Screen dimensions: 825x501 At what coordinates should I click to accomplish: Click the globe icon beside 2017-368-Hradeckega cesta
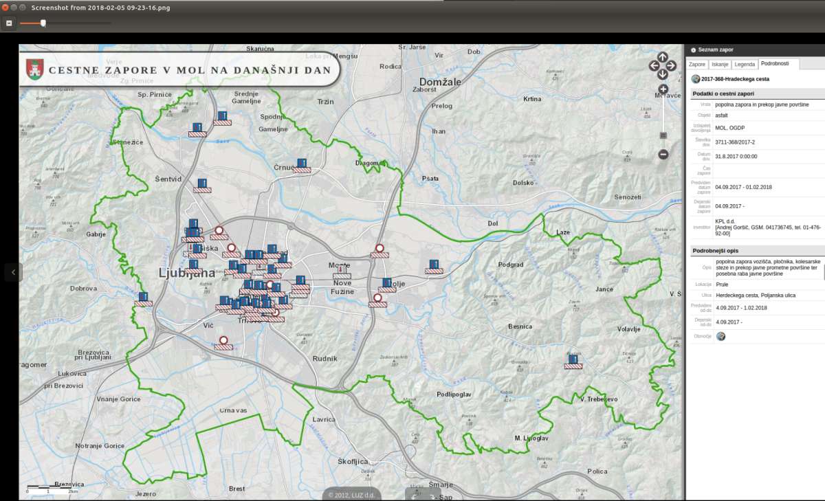696,79
